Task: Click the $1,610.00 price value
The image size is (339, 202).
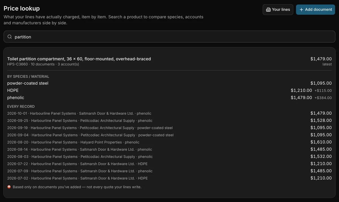Action: 321,142
